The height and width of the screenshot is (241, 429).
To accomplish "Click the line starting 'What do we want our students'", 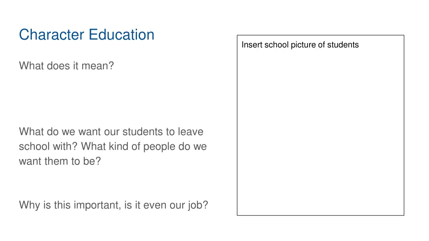I will [111, 132].
